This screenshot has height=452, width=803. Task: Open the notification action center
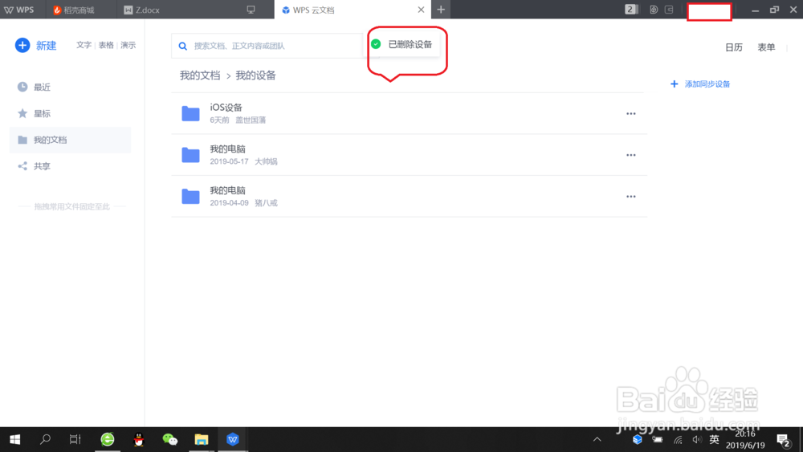[x=783, y=440]
